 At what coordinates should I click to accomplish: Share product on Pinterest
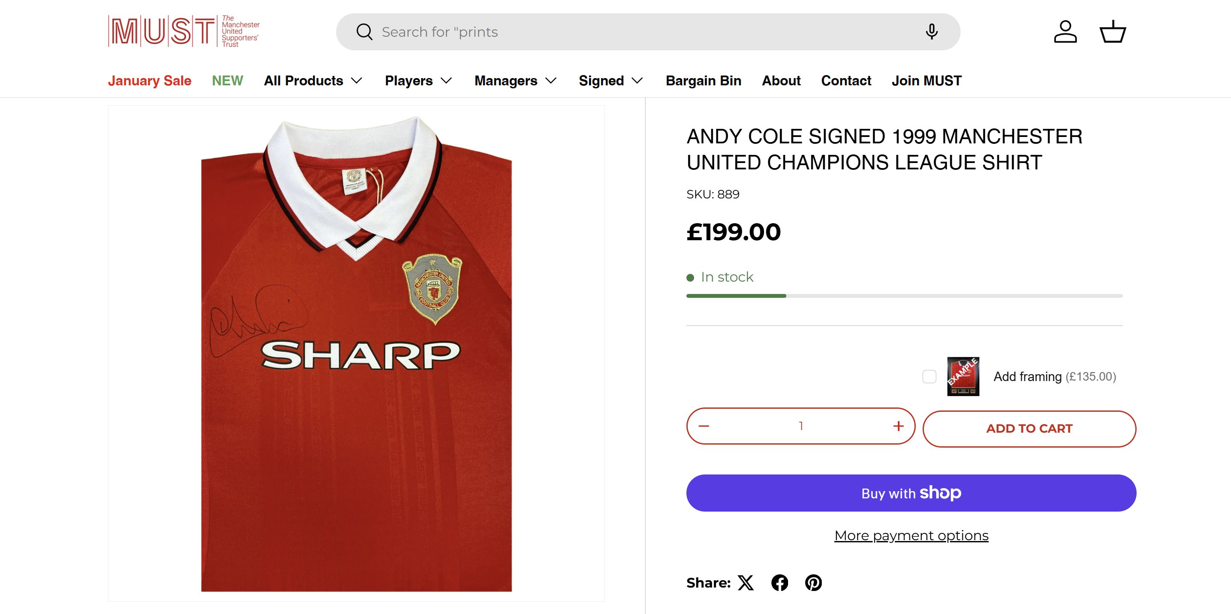tap(813, 583)
